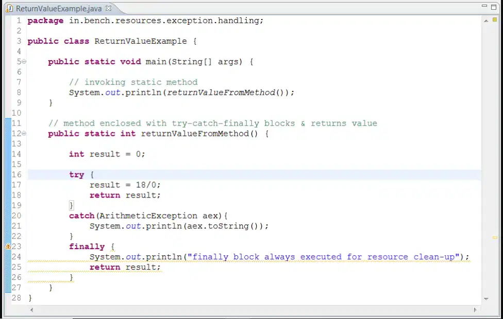Click the warning marker on line 23

(8, 246)
